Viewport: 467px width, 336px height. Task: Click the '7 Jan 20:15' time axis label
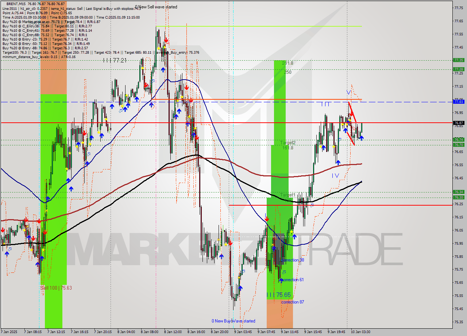coord(103,332)
